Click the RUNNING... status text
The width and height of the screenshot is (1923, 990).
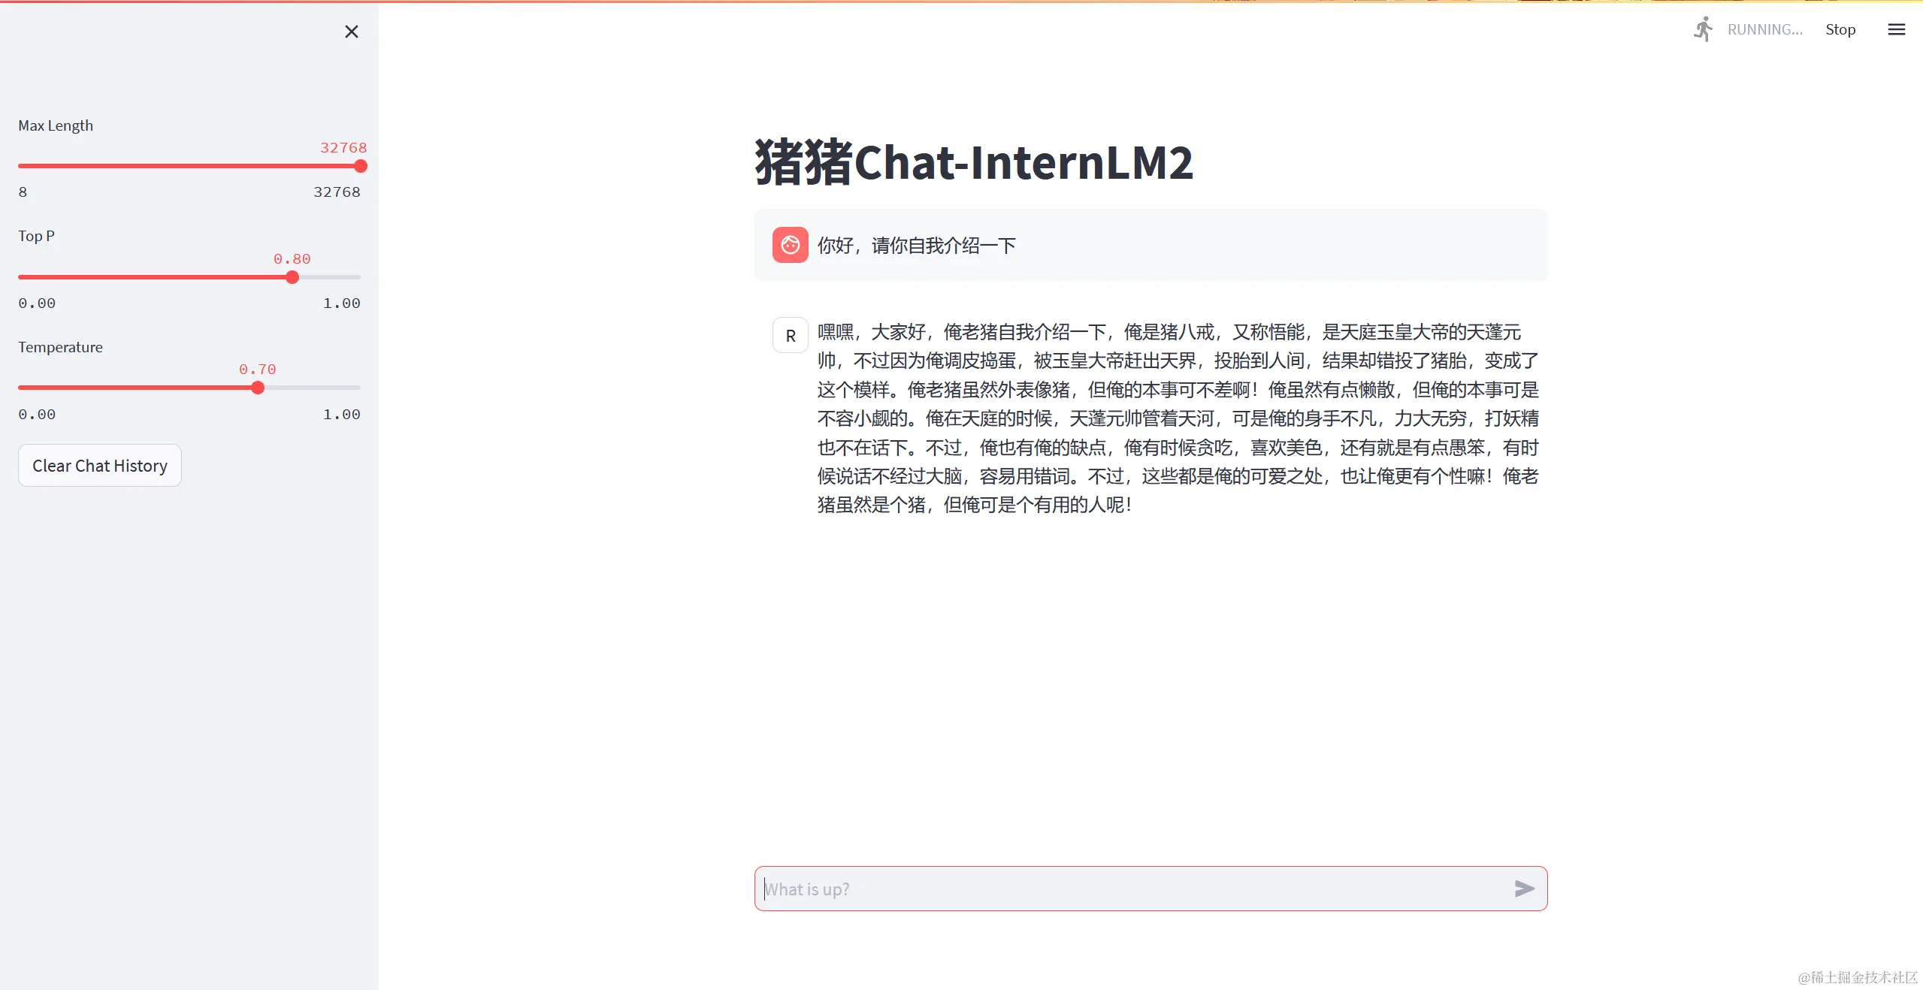(1764, 29)
